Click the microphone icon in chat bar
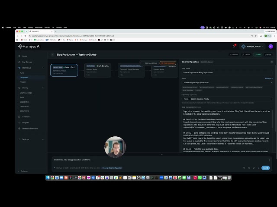277x207 pixels. pos(259,168)
